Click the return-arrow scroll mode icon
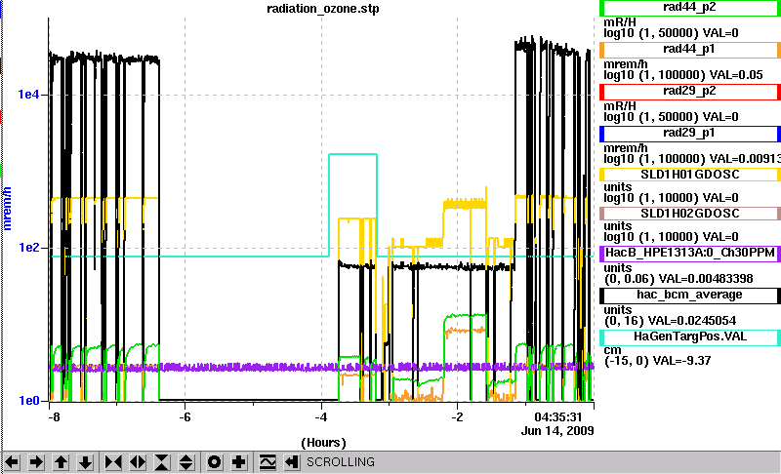This screenshot has width=781, height=474. click(x=292, y=462)
